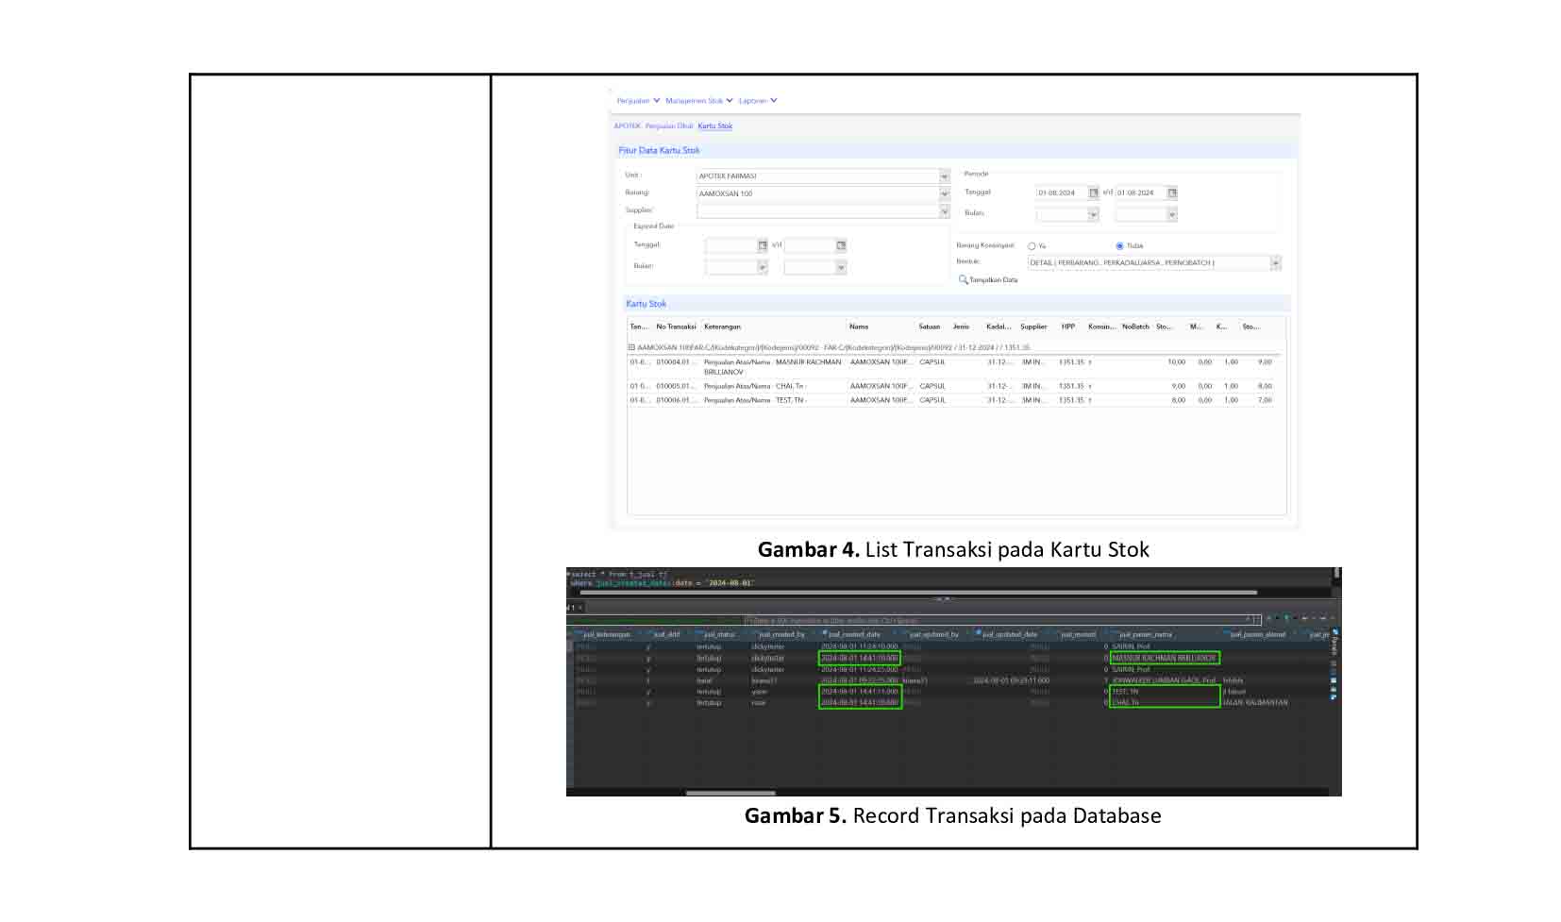The height and width of the screenshot is (922, 1561).
Task: Click the jual_pasien_nama column header
Action: click(x=1146, y=634)
